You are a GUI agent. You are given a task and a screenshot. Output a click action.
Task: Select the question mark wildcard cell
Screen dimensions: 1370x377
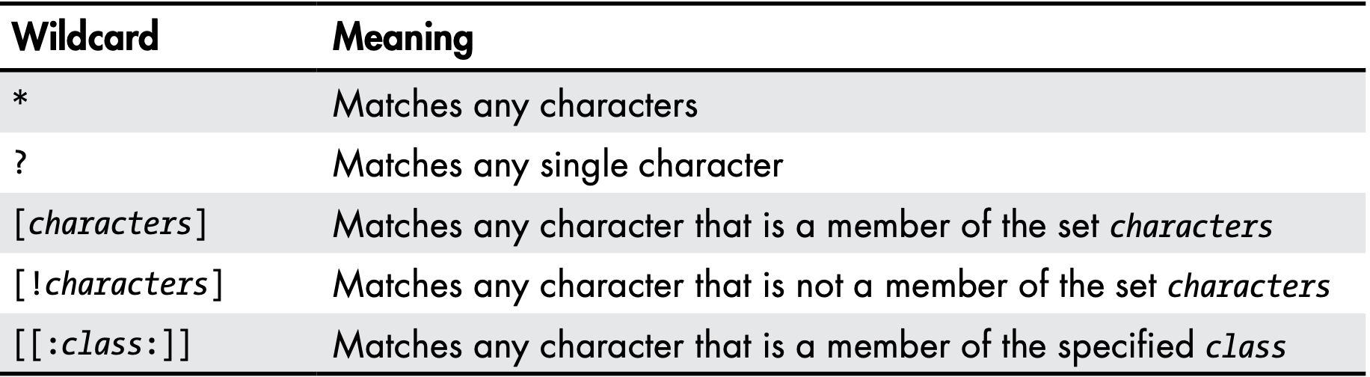(20, 164)
